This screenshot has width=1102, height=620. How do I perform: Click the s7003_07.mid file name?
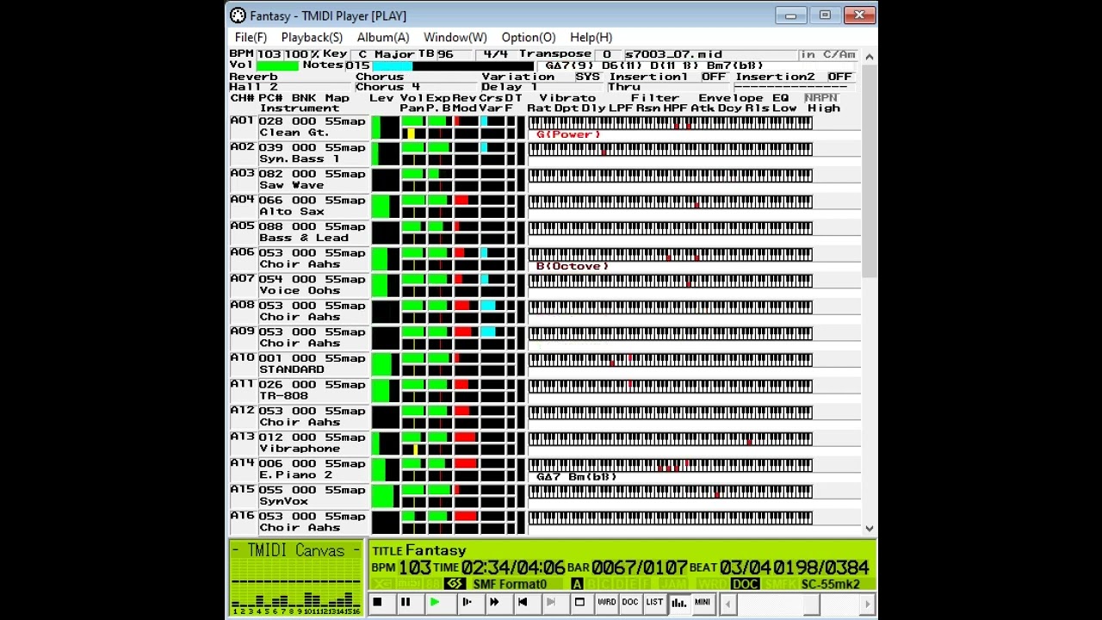point(673,54)
